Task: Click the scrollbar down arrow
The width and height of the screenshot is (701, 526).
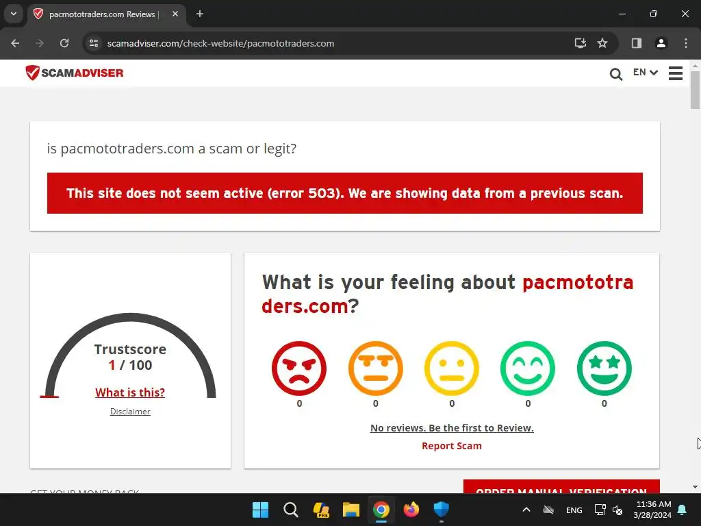Action: tap(695, 487)
